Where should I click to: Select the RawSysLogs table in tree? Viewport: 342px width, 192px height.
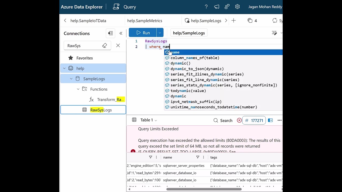tap(93, 110)
